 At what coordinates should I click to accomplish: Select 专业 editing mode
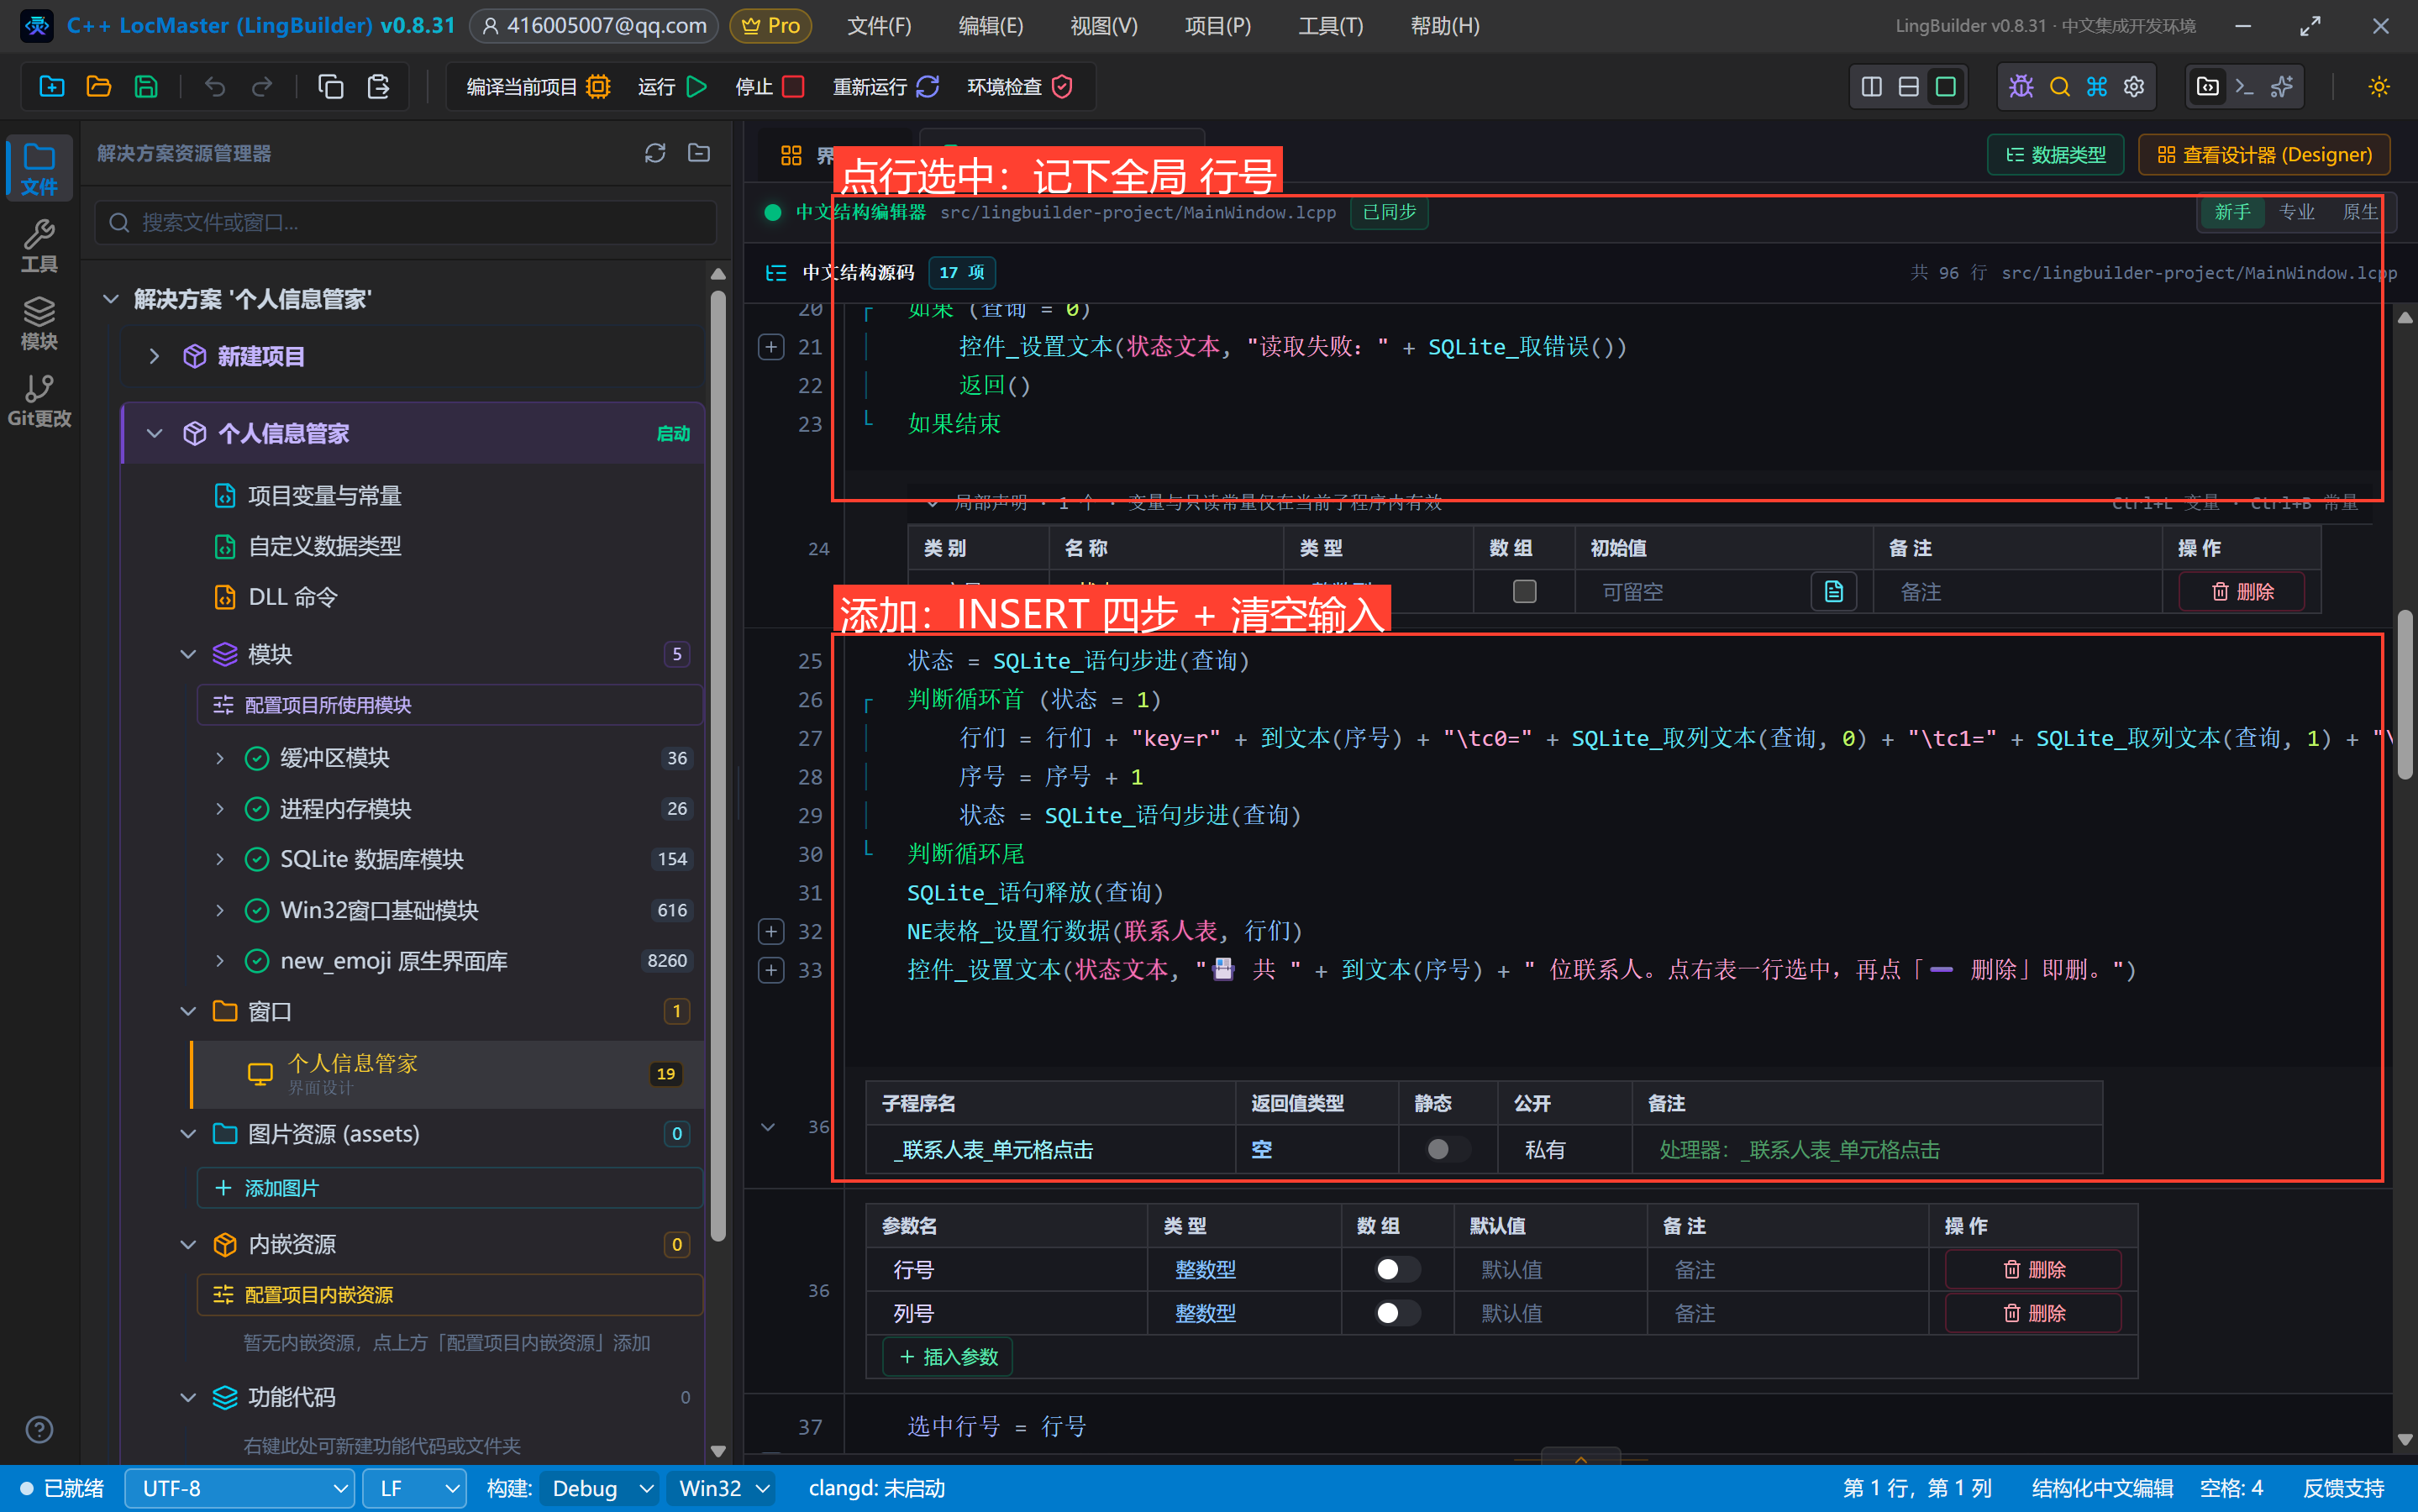point(2296,212)
